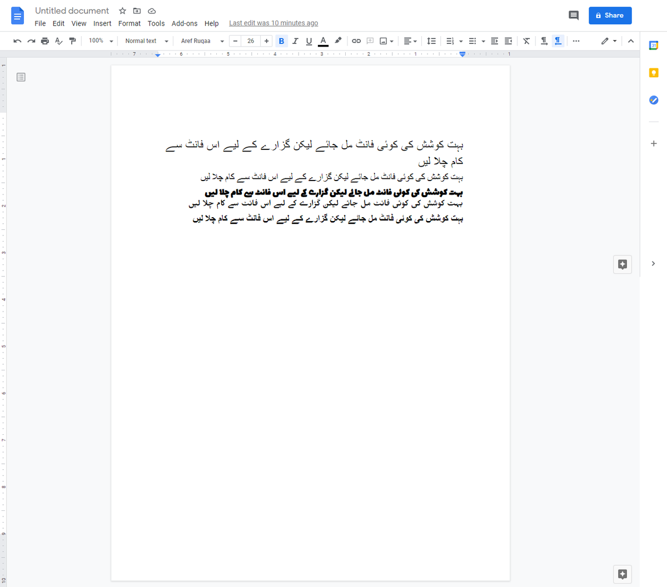Open the File menu

(x=40, y=23)
